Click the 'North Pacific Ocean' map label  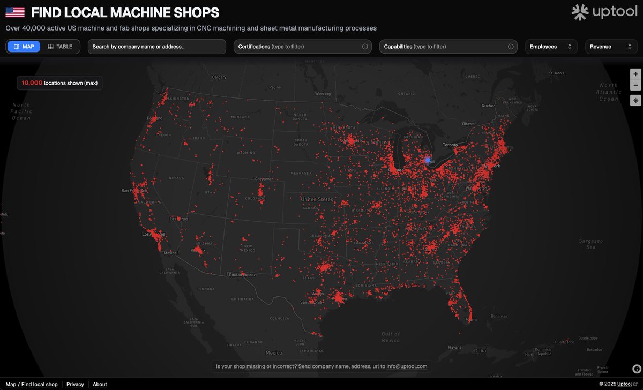tap(21, 111)
